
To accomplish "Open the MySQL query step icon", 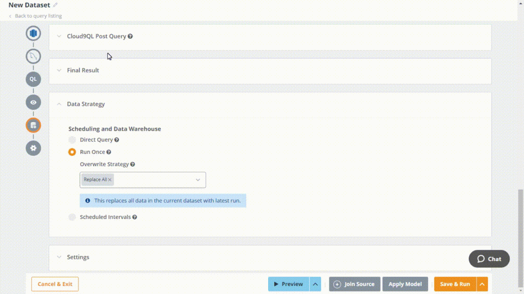I will 33,56.
